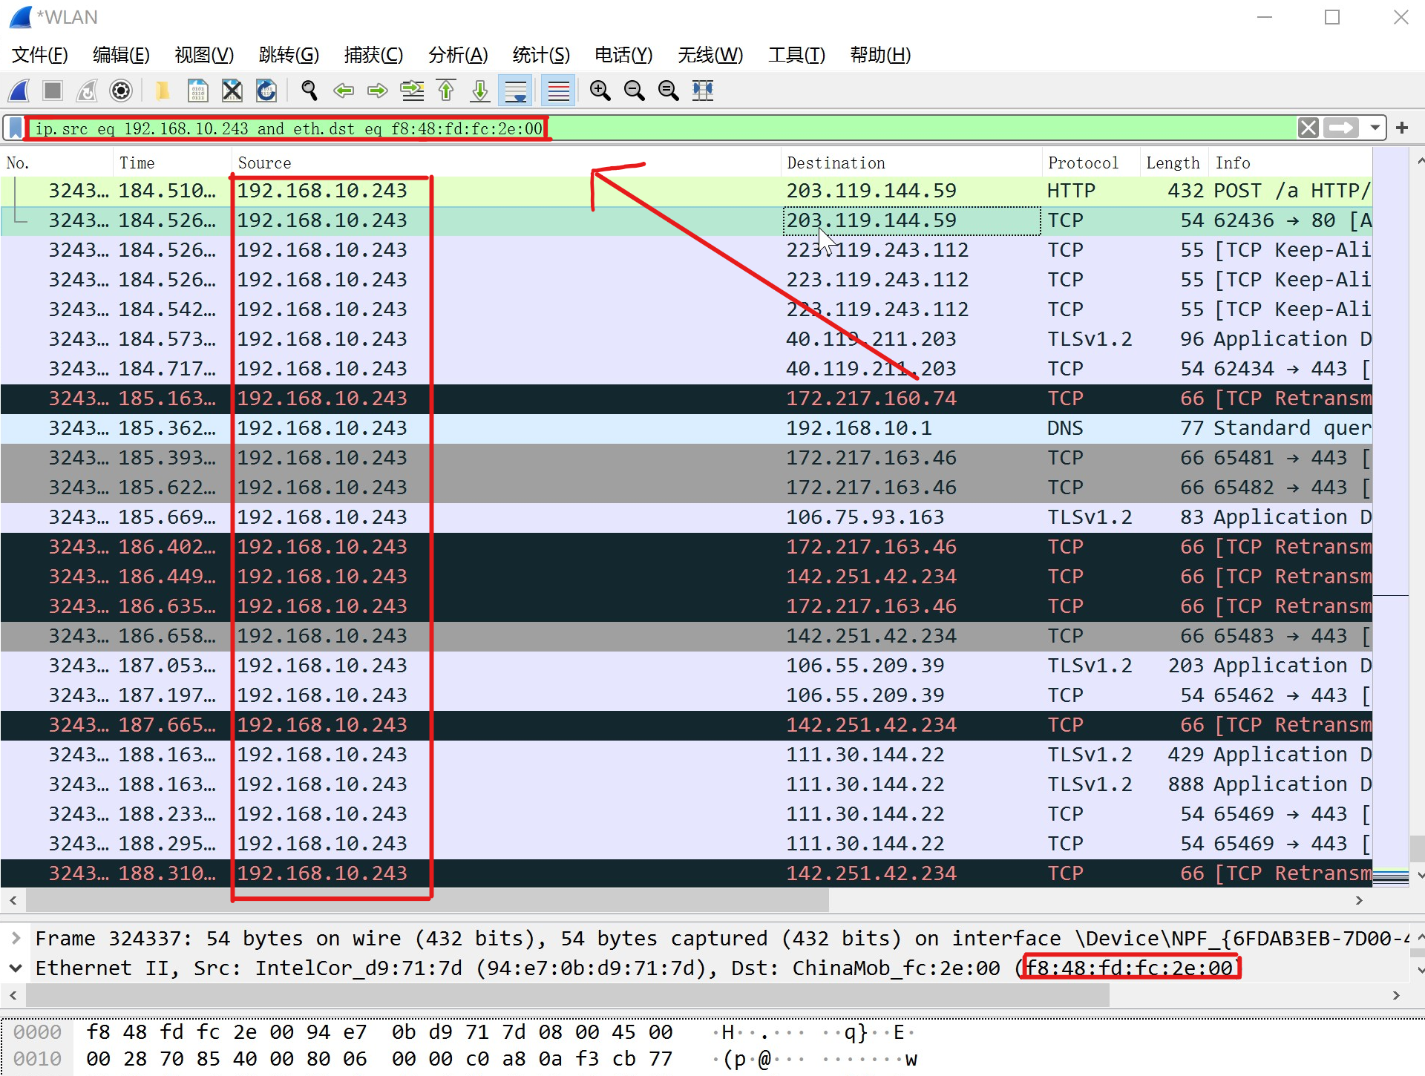Go forward to next packet
The height and width of the screenshot is (1076, 1425).
tap(377, 91)
